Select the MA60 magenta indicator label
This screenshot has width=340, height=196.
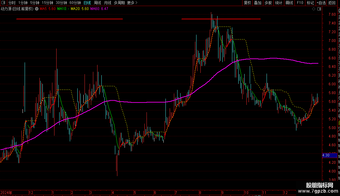99,9
